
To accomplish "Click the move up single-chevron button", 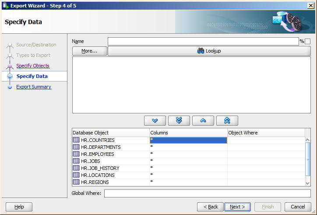I will click(203, 121).
